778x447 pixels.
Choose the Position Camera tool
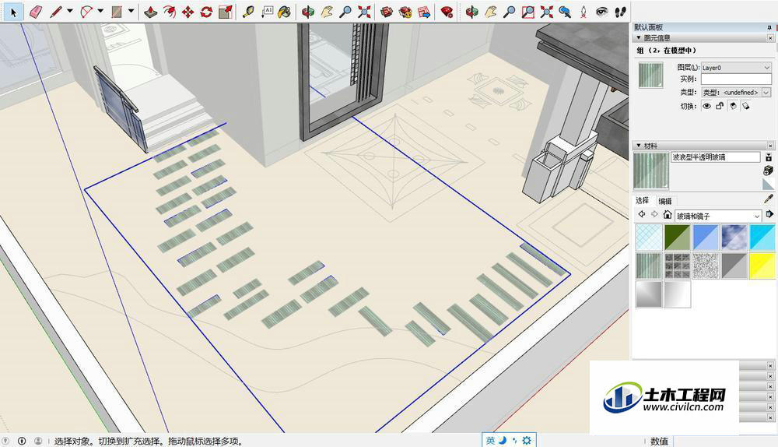click(x=583, y=12)
